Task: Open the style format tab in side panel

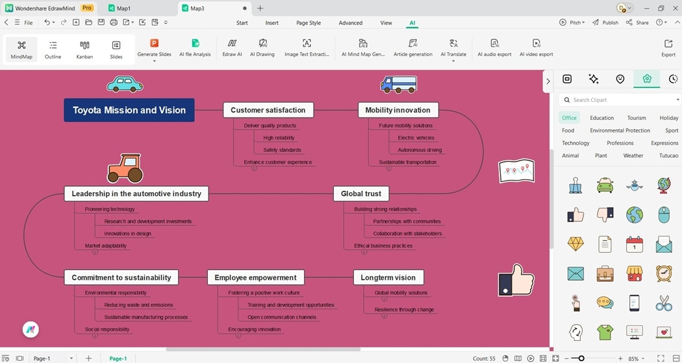Action: click(x=567, y=79)
